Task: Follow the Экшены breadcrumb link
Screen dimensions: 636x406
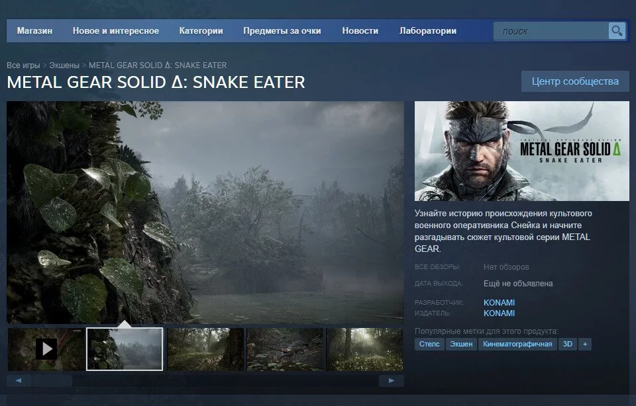Action: point(64,65)
